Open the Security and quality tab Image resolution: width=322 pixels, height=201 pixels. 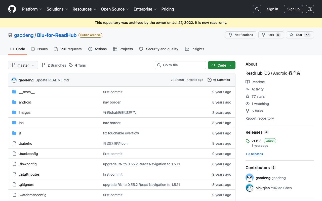click(159, 49)
